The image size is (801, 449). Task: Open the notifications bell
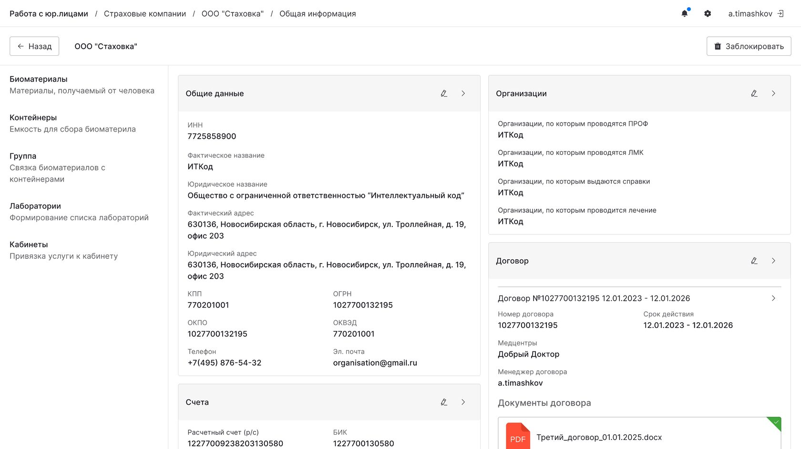685,14
